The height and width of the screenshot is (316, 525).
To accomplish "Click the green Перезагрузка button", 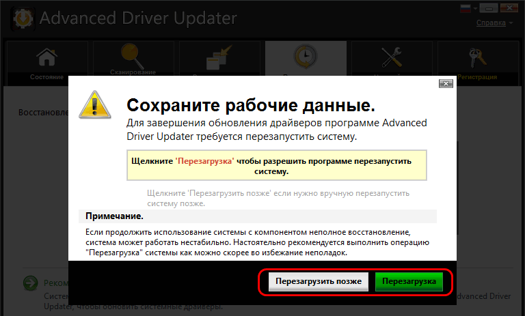I will 409,282.
